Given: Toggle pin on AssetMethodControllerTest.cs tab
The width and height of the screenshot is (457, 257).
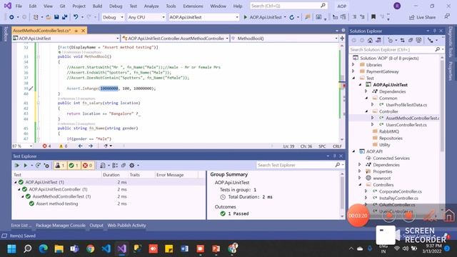Looking at the screenshot, I should pyautogui.click(x=76, y=30).
